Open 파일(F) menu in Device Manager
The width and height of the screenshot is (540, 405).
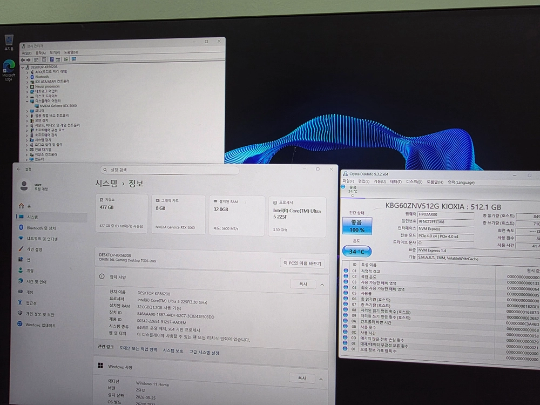(26, 53)
